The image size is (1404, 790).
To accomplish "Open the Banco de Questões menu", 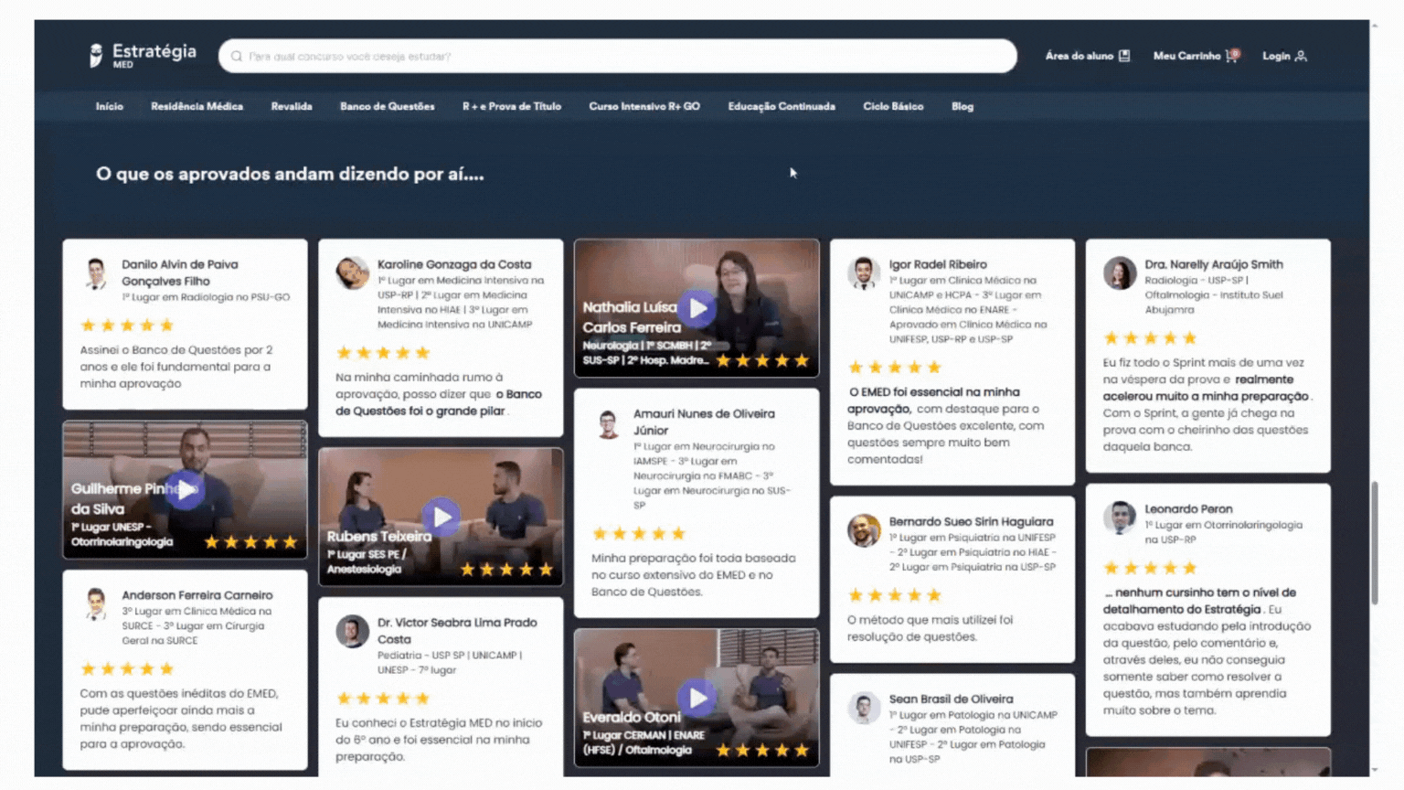I will coord(388,106).
